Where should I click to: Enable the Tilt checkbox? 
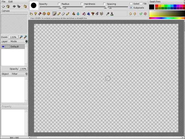pos(141,4)
